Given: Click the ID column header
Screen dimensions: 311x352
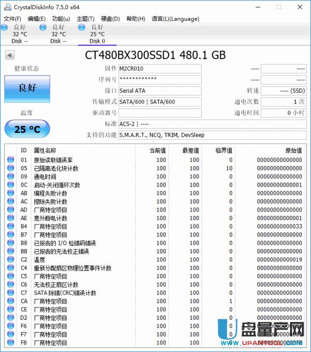Looking at the screenshot, I should [24, 150].
